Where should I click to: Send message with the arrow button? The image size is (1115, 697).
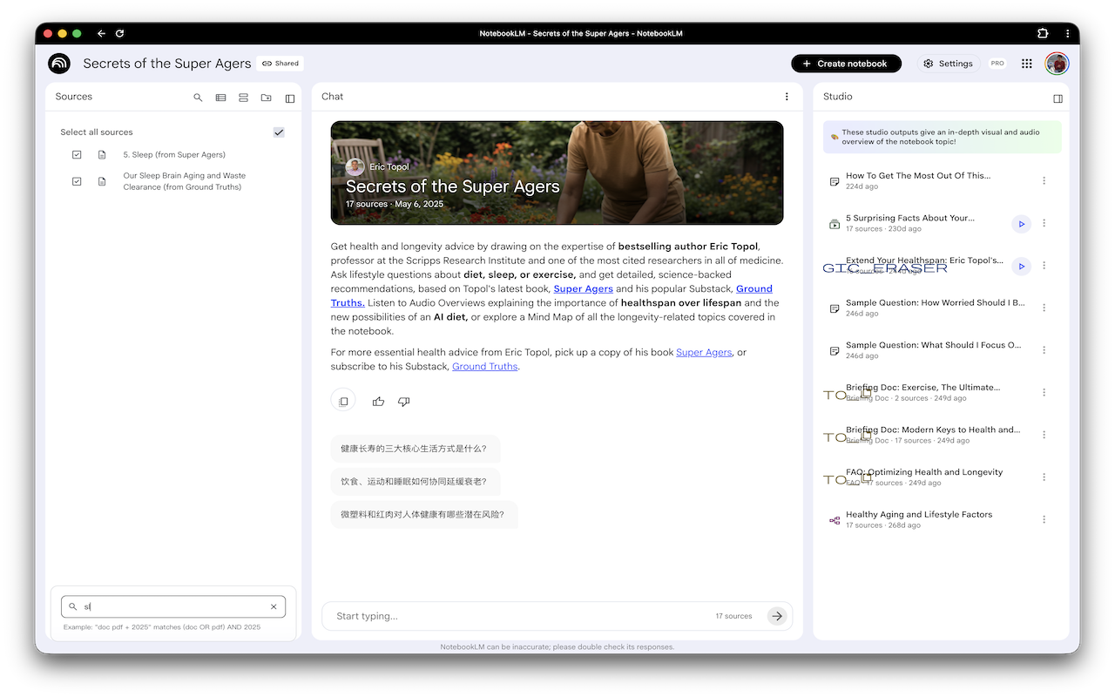click(776, 616)
